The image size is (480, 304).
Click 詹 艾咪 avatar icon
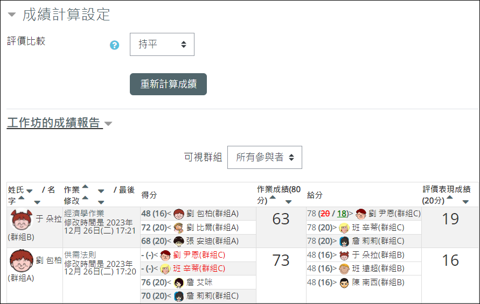pos(179,283)
